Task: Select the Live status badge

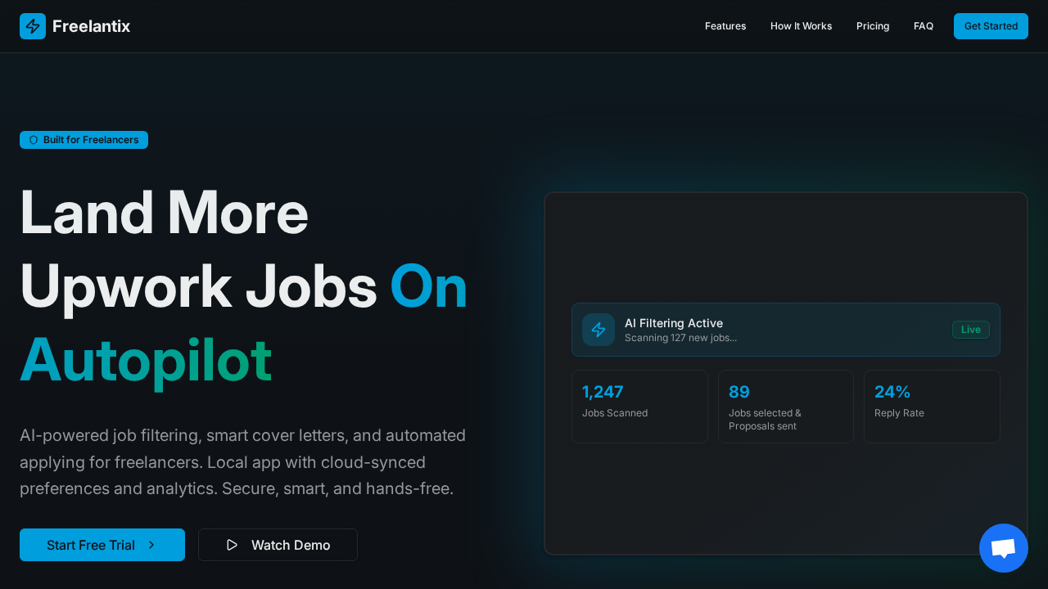Action: [970, 330]
